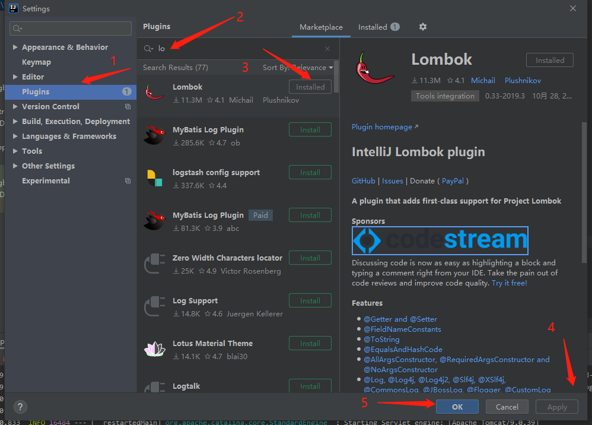Open the Issues link
592x425 pixels.
pos(392,181)
